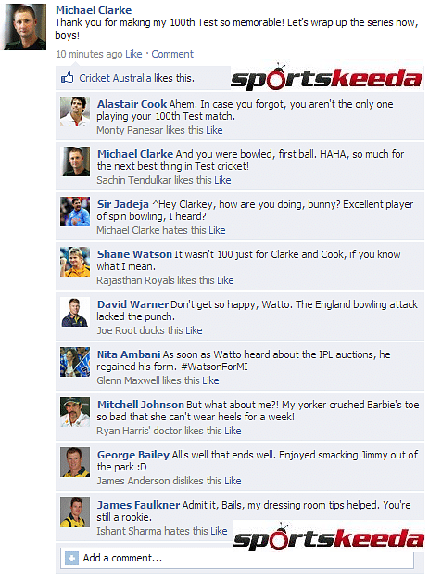The width and height of the screenshot is (429, 580).
Task: Click the thumbs-up icon beside Cricket Australia
Action: click(x=68, y=78)
